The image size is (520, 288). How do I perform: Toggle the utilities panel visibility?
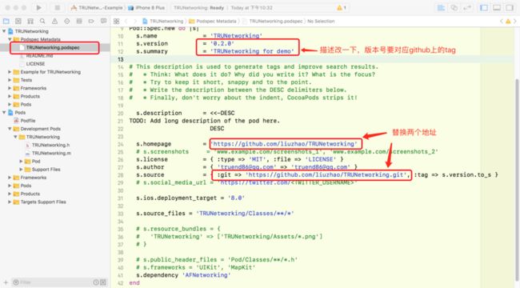(x=510, y=8)
